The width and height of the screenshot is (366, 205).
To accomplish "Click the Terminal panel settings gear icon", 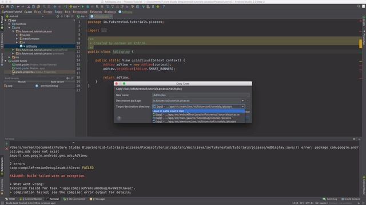I will click(x=354, y=139).
